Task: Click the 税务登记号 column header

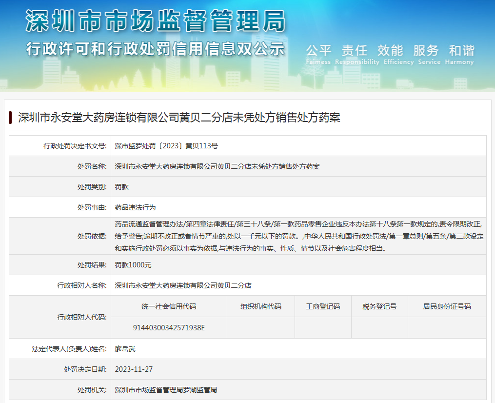Action: click(x=379, y=306)
